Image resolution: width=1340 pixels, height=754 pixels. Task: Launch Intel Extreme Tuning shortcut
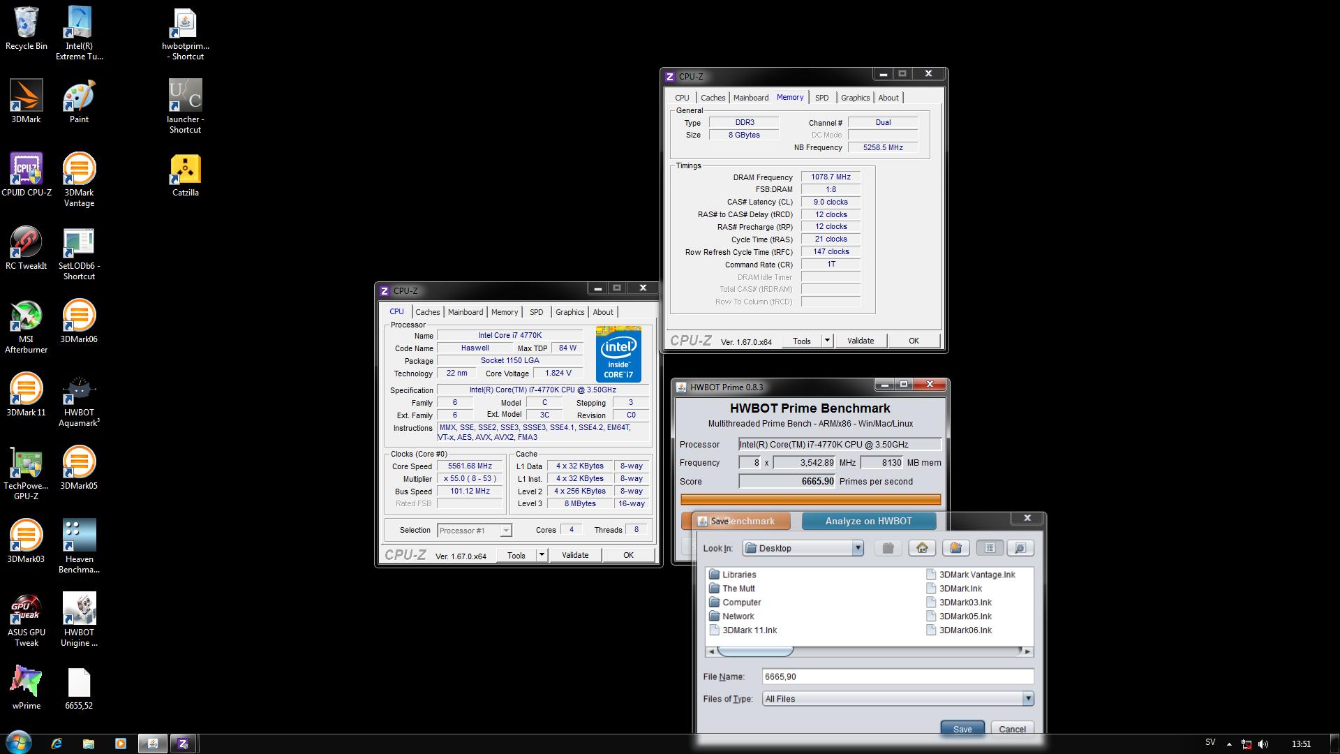[79, 33]
